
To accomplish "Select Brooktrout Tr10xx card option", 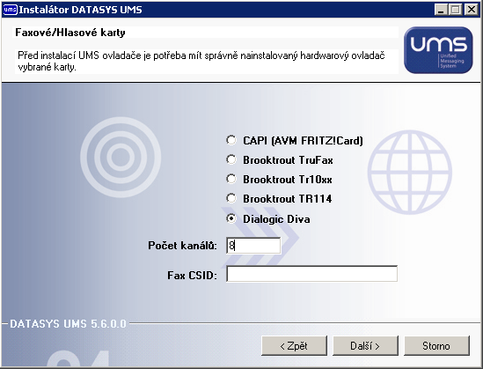I will (x=231, y=179).
